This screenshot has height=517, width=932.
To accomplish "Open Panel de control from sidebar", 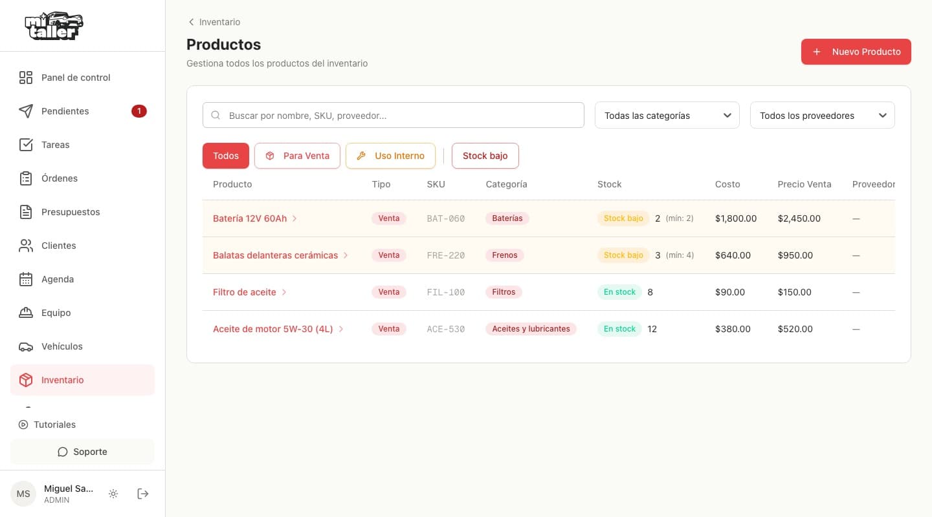I will coord(82,78).
